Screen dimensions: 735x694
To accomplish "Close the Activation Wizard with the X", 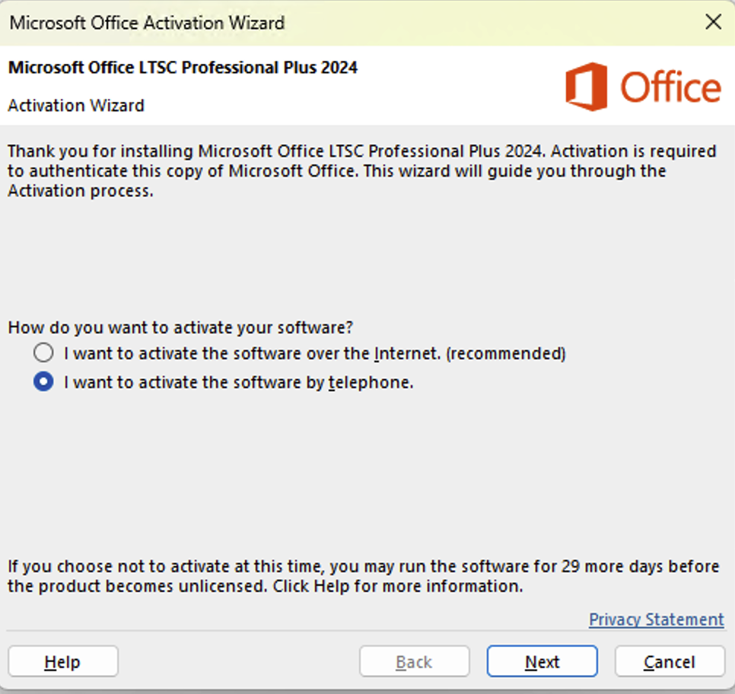I will (713, 22).
